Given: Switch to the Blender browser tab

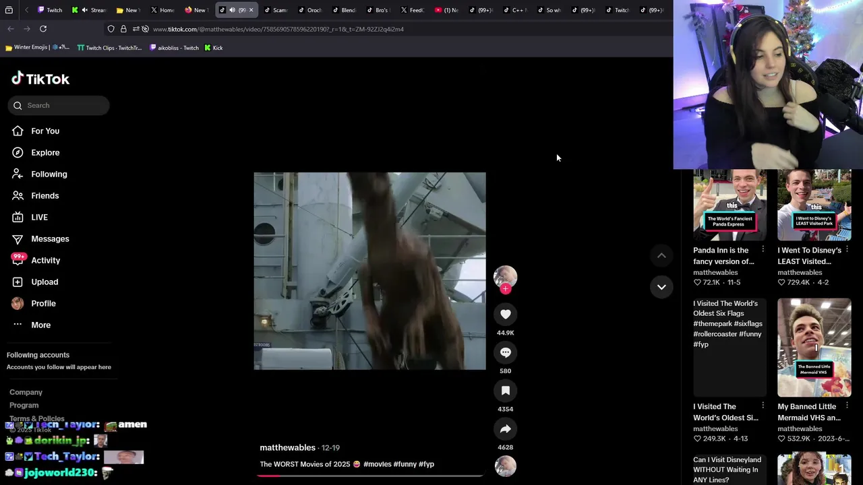Looking at the screenshot, I should tap(345, 10).
